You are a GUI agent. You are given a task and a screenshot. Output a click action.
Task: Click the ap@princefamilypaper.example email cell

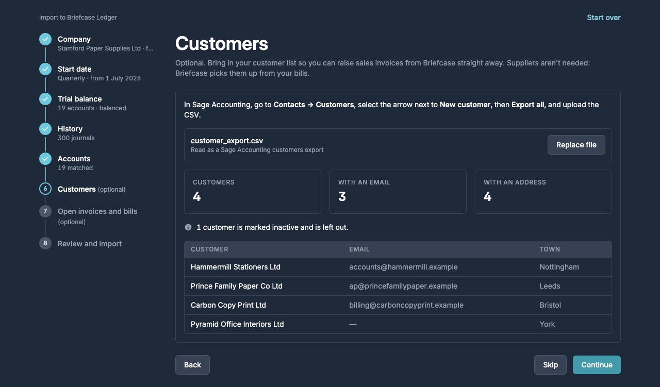(403, 286)
